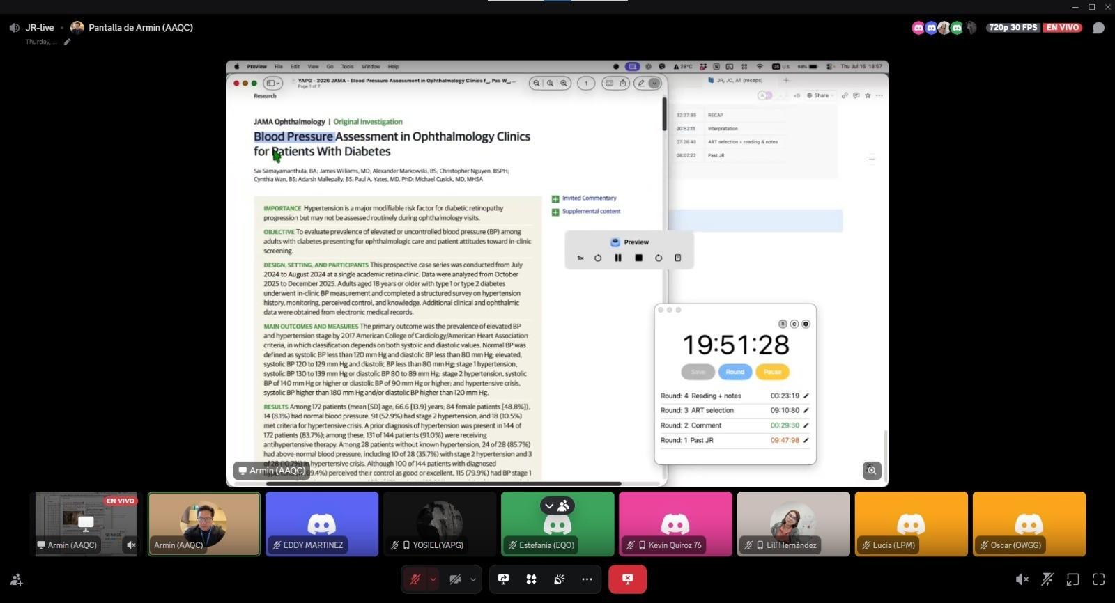Click the channel volume speaker icon

click(14, 28)
